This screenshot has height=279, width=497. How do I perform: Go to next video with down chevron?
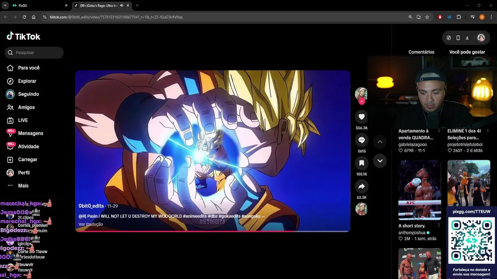tap(380, 161)
